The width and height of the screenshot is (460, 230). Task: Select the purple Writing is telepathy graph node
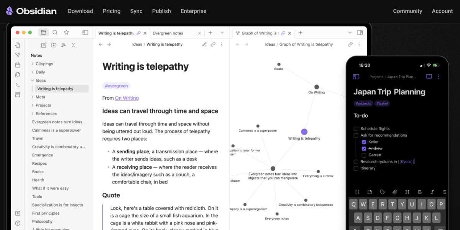(304, 132)
